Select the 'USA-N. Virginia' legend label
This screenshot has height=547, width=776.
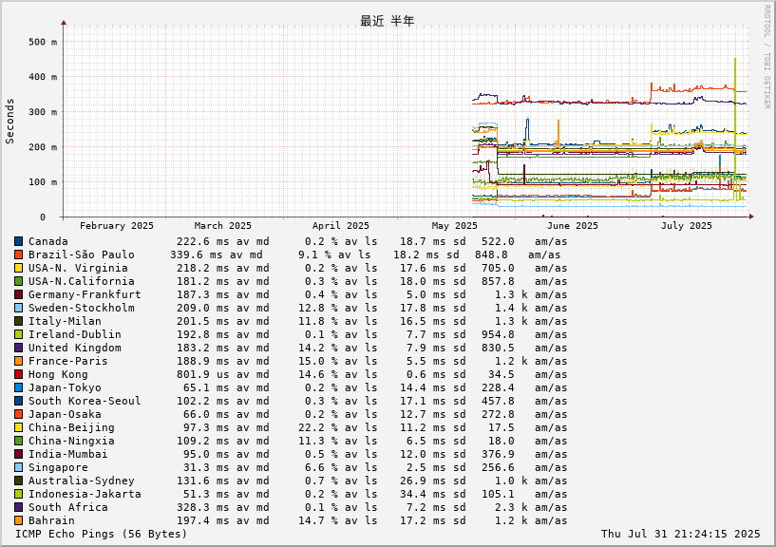[x=78, y=268]
